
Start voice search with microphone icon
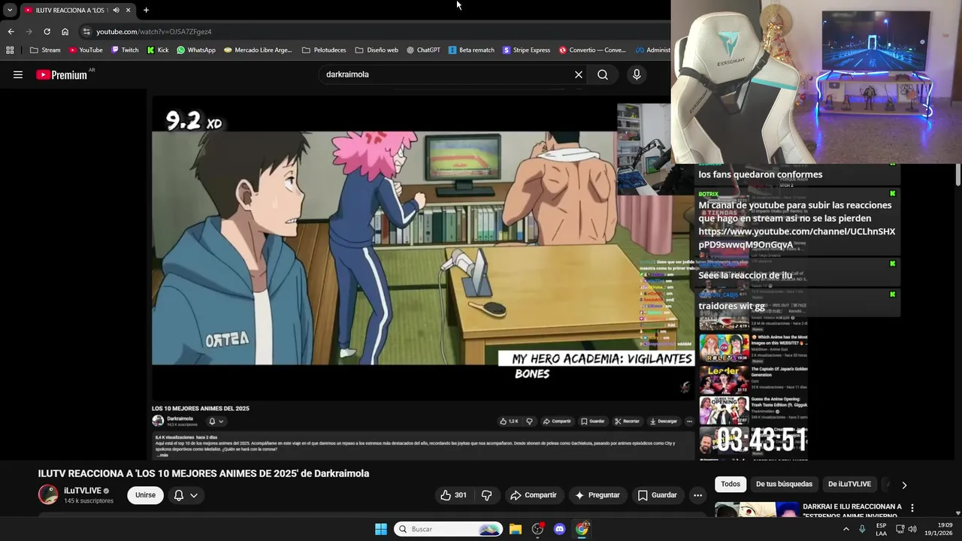click(637, 74)
